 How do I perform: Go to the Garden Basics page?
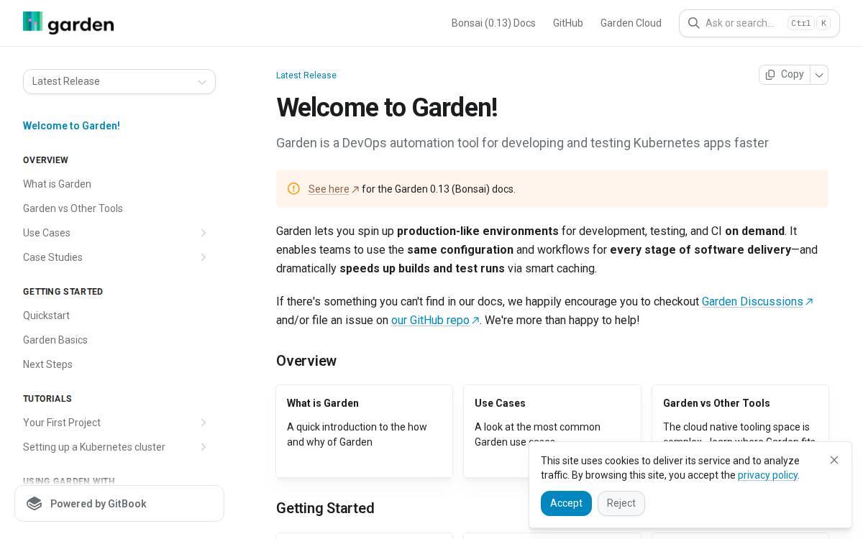pos(55,340)
